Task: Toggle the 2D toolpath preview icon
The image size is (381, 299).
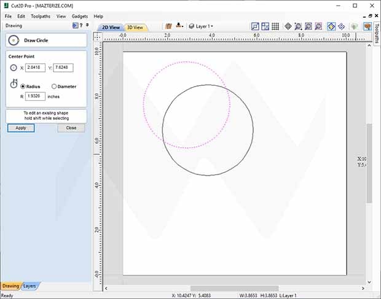Action: click(x=331, y=26)
